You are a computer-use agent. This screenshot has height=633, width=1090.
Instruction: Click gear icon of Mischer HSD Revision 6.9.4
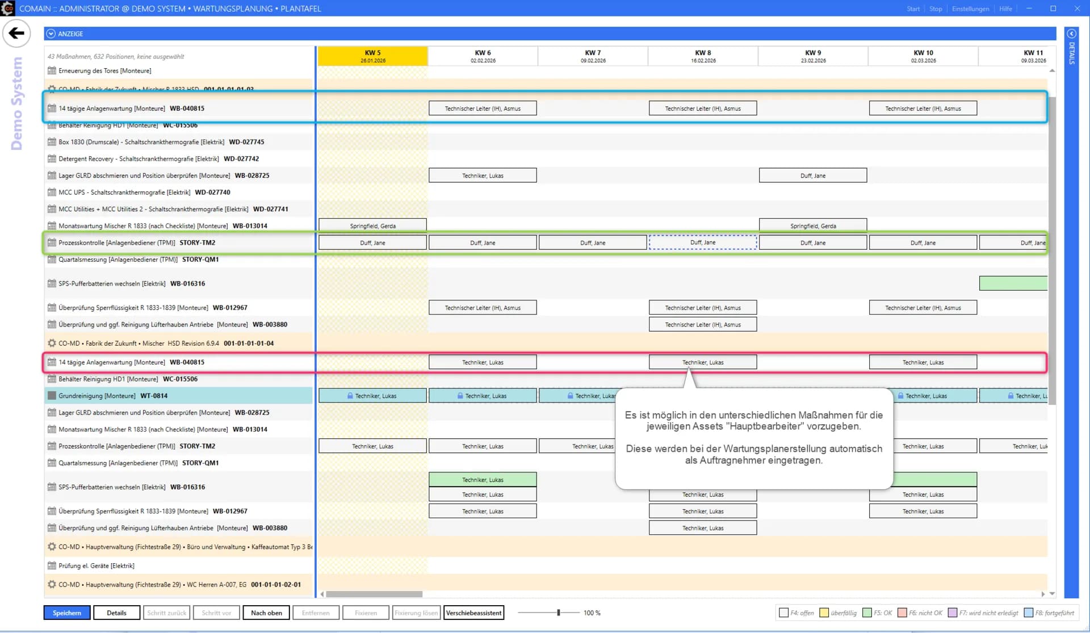click(52, 343)
